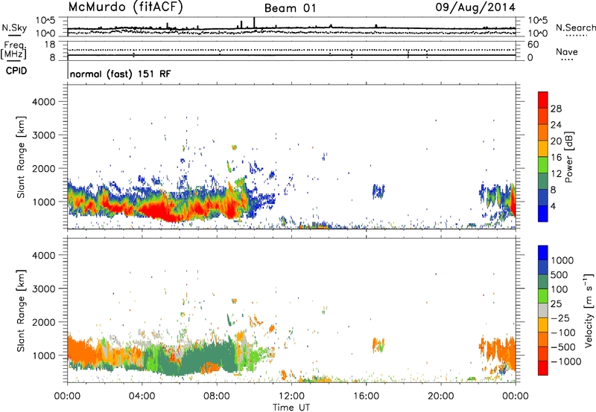Click the '28' dB value on power scale

pyautogui.click(x=556, y=109)
